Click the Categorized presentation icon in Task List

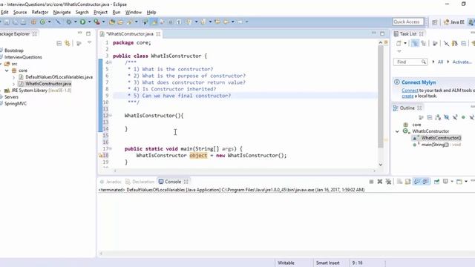click(415, 43)
